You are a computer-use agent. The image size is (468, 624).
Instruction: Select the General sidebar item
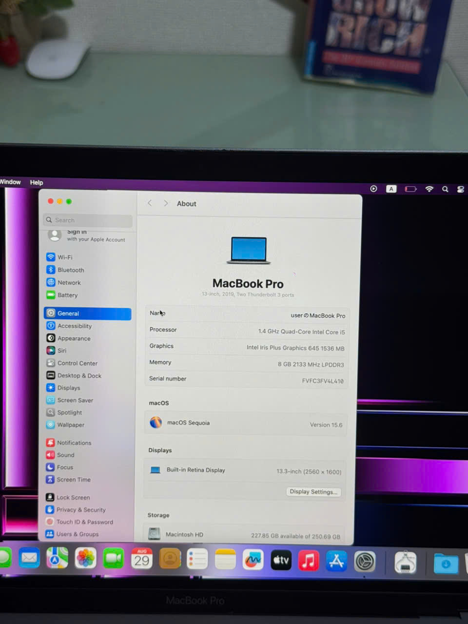(88, 313)
